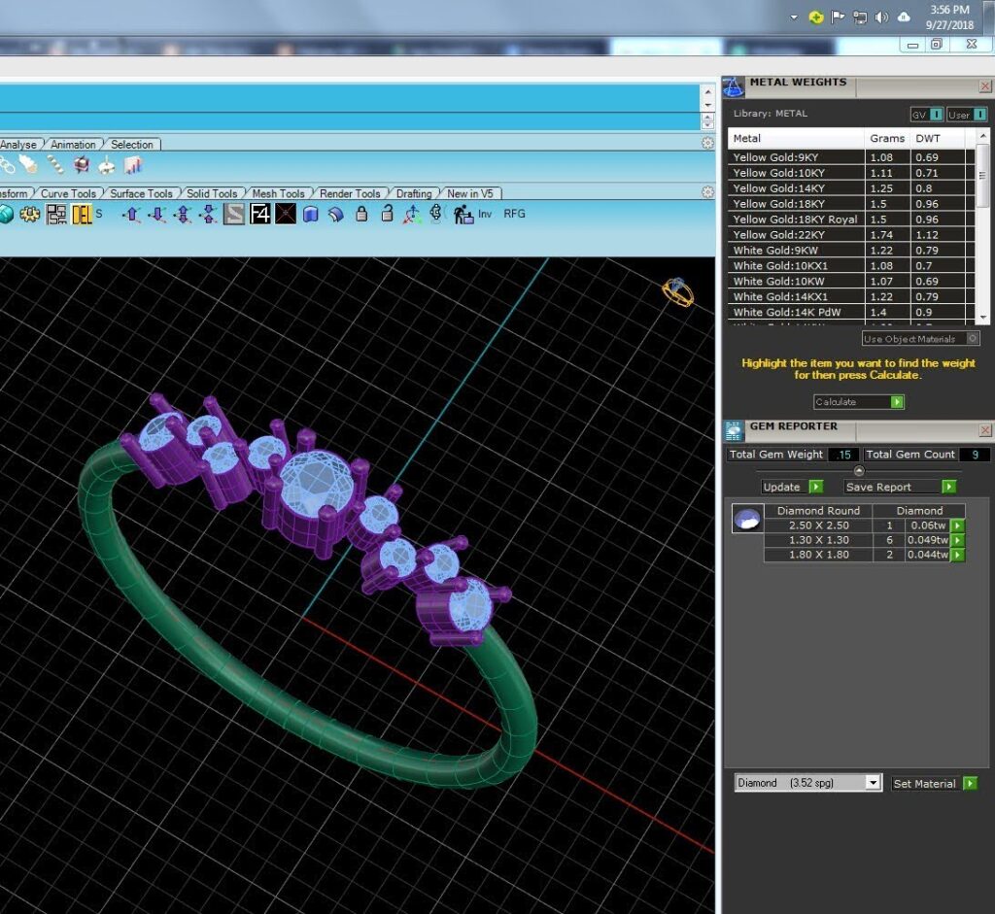Click the purple cube box icon
The height and width of the screenshot is (914, 995).
(82, 165)
